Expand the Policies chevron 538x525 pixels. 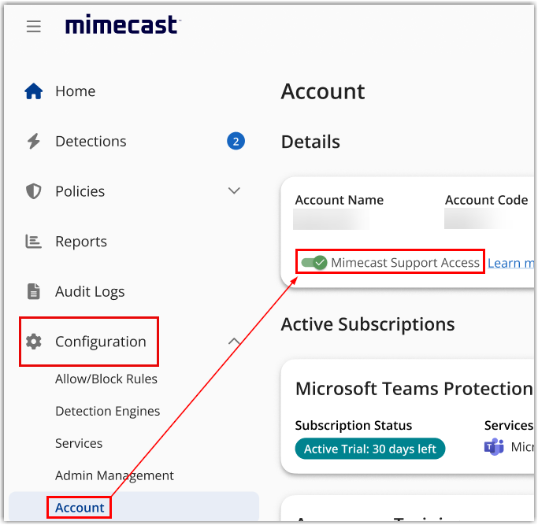pos(234,191)
